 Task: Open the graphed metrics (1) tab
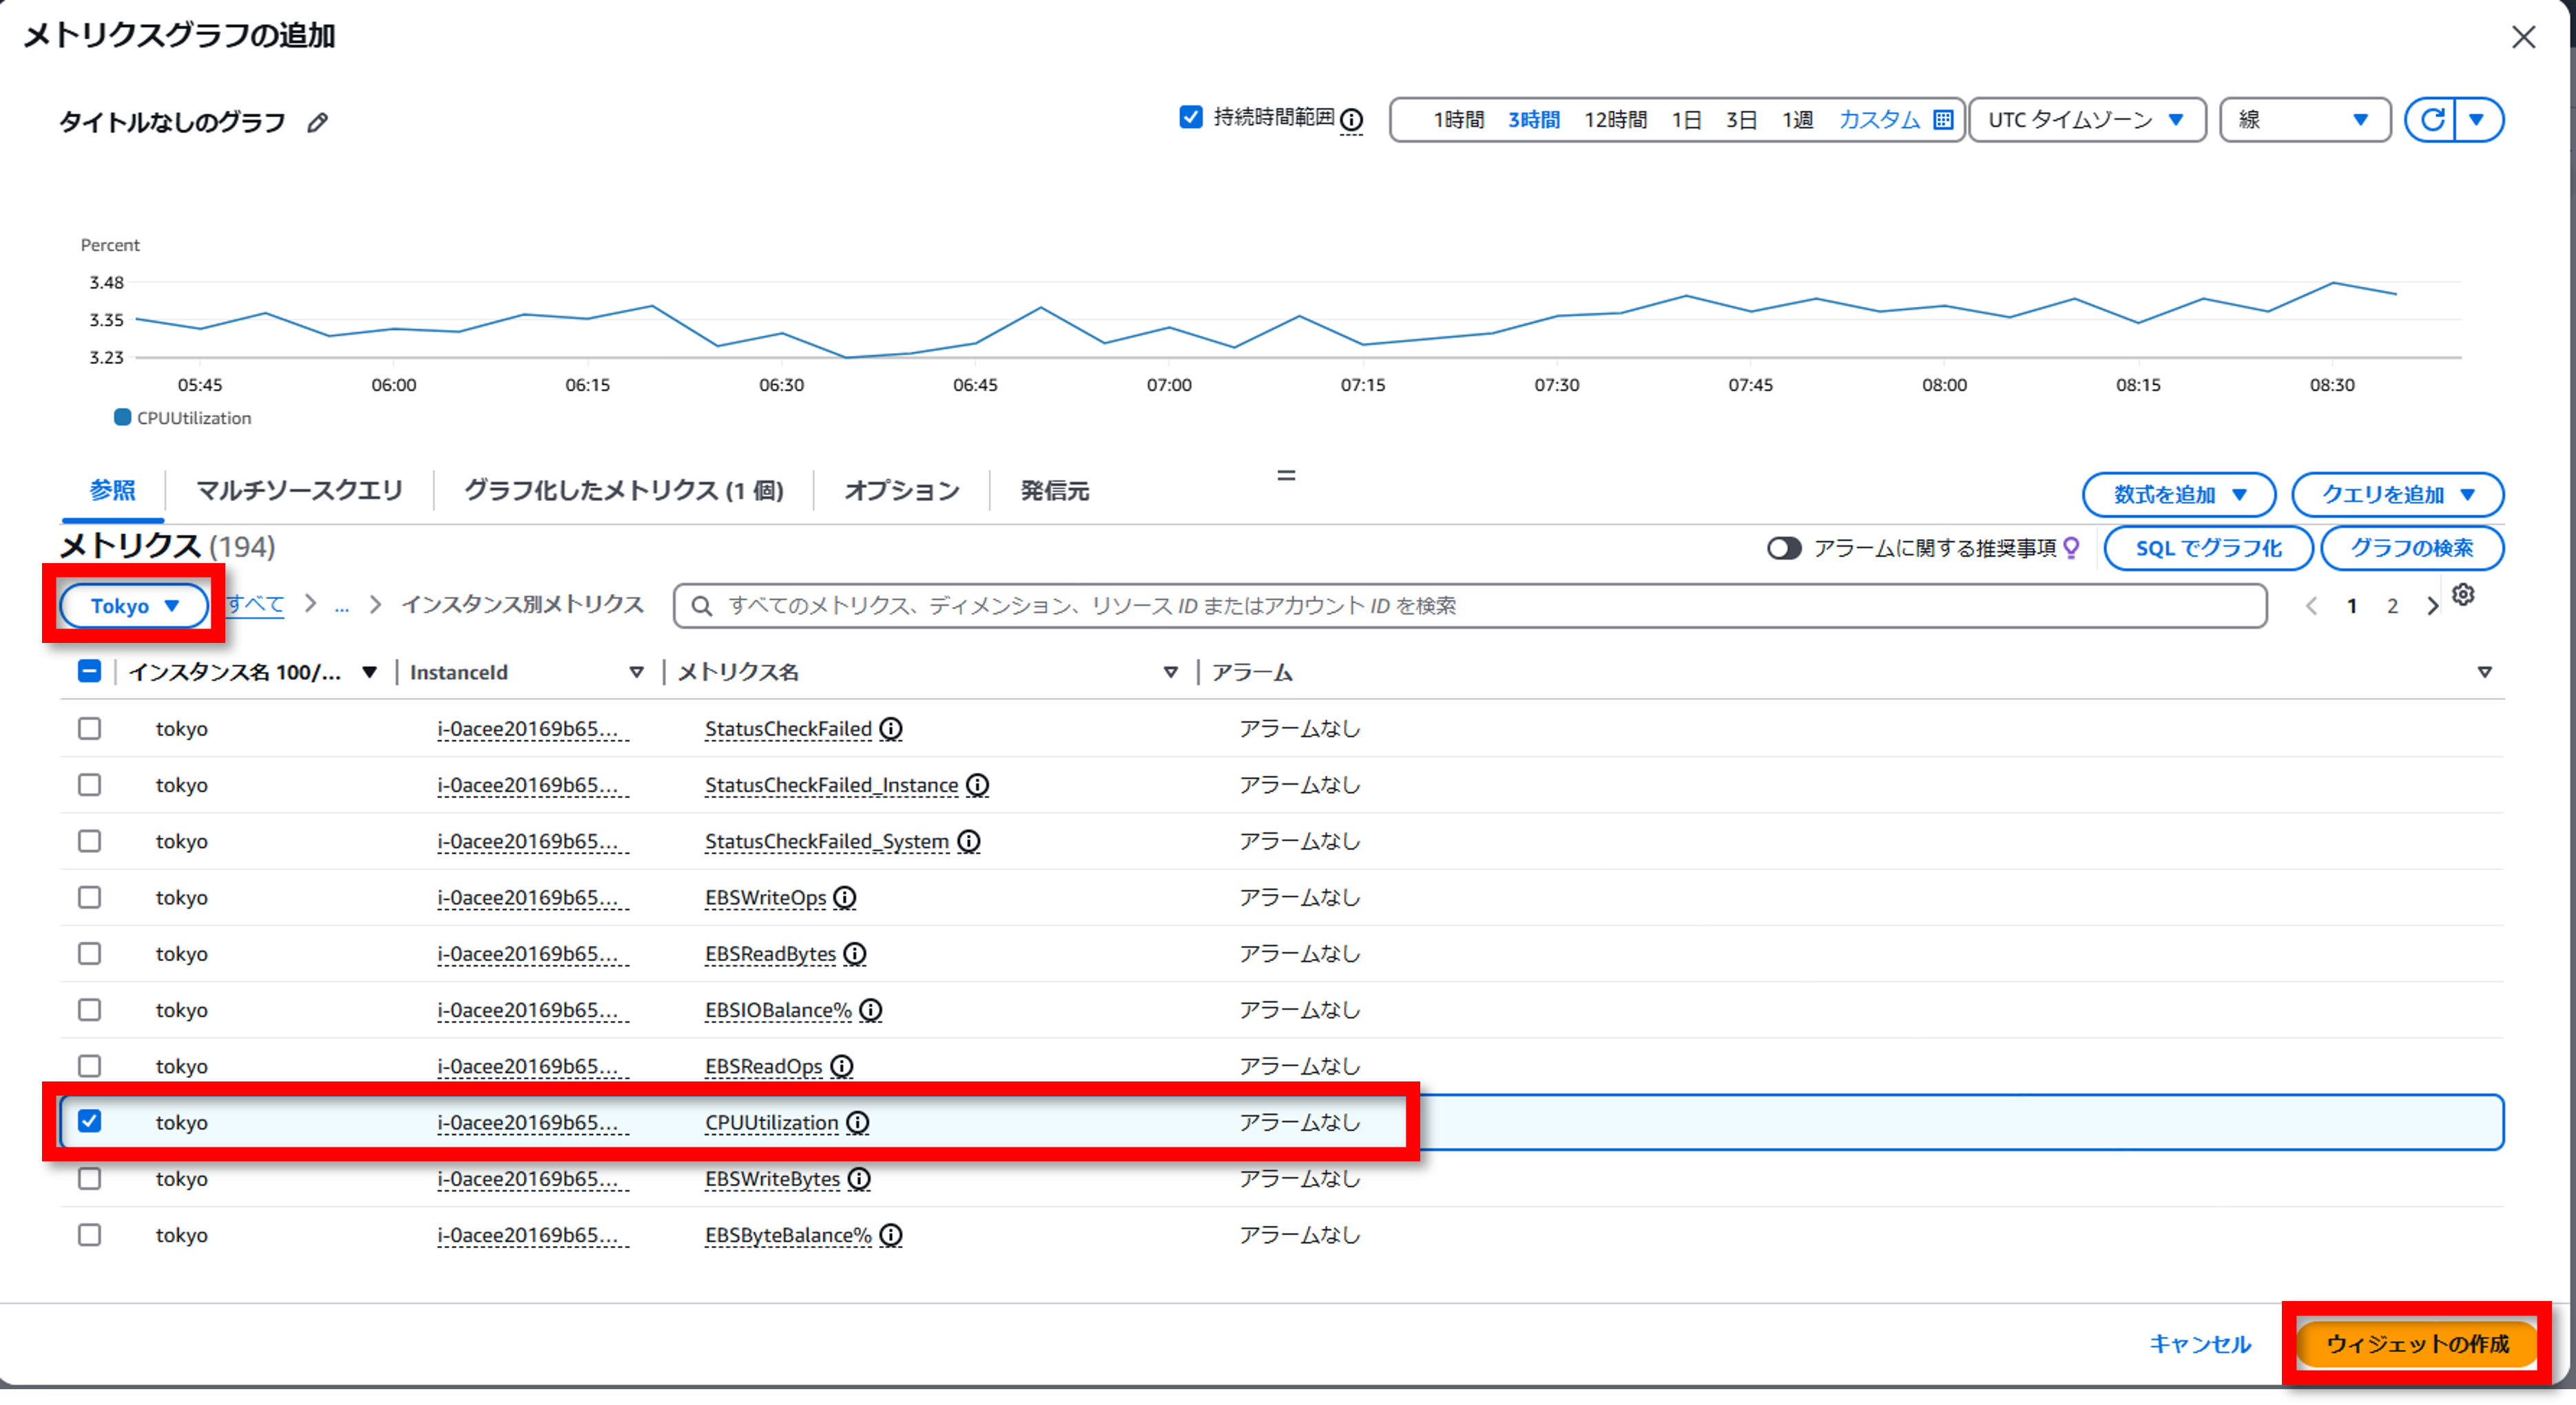click(x=623, y=491)
